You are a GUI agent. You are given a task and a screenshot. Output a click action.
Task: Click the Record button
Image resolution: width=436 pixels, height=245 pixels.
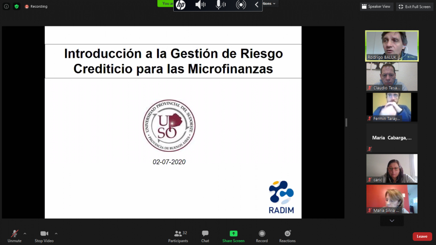point(262,236)
